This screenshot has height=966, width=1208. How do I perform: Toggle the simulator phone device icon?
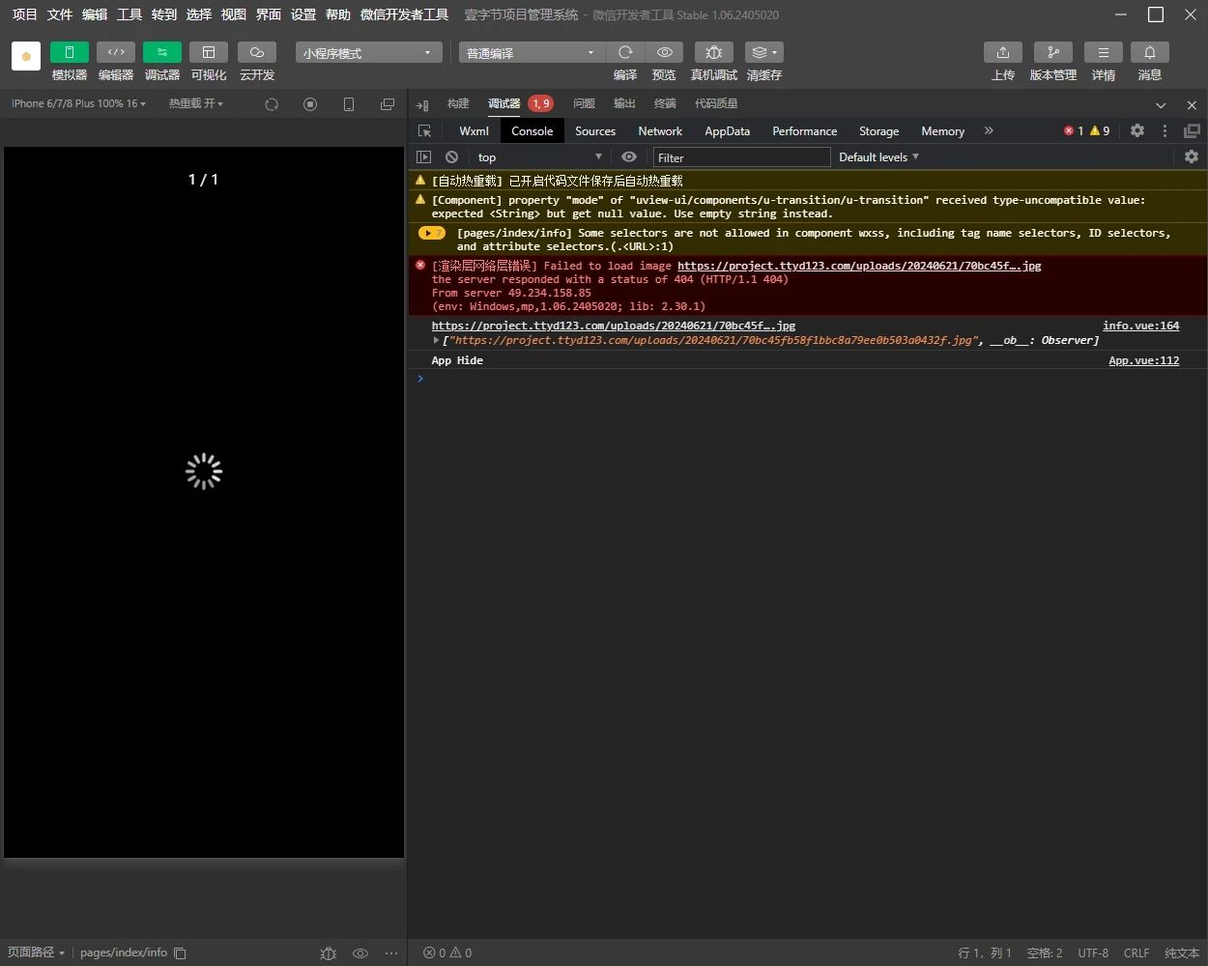click(x=349, y=104)
